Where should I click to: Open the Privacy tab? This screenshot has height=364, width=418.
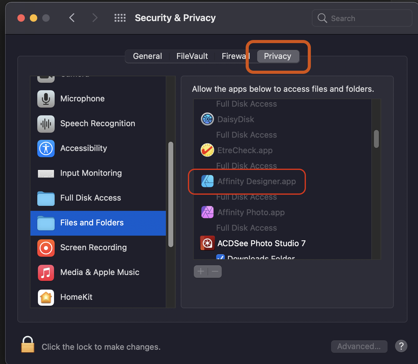[278, 56]
